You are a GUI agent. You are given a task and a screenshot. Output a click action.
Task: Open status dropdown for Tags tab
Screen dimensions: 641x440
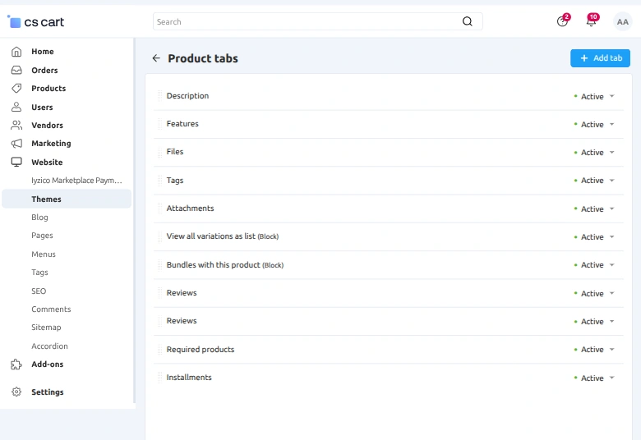pyautogui.click(x=594, y=180)
